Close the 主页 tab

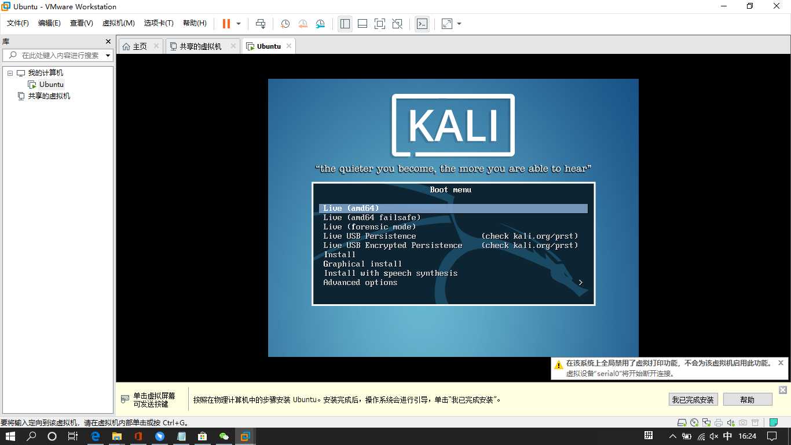pyautogui.click(x=156, y=46)
